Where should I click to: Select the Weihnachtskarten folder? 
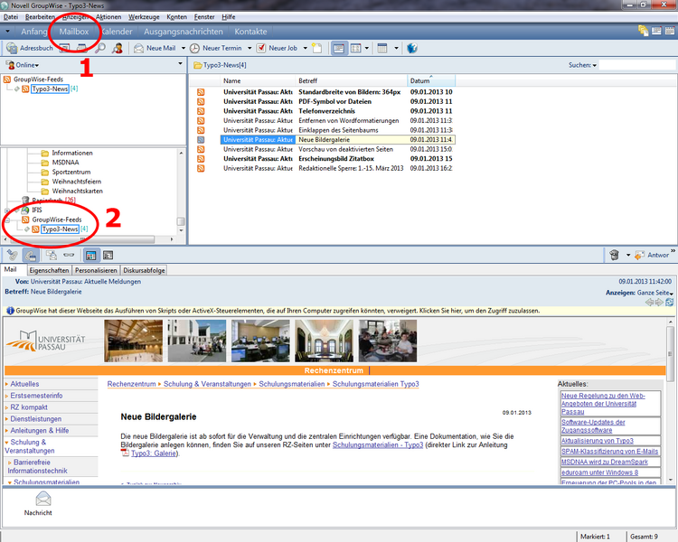78,191
